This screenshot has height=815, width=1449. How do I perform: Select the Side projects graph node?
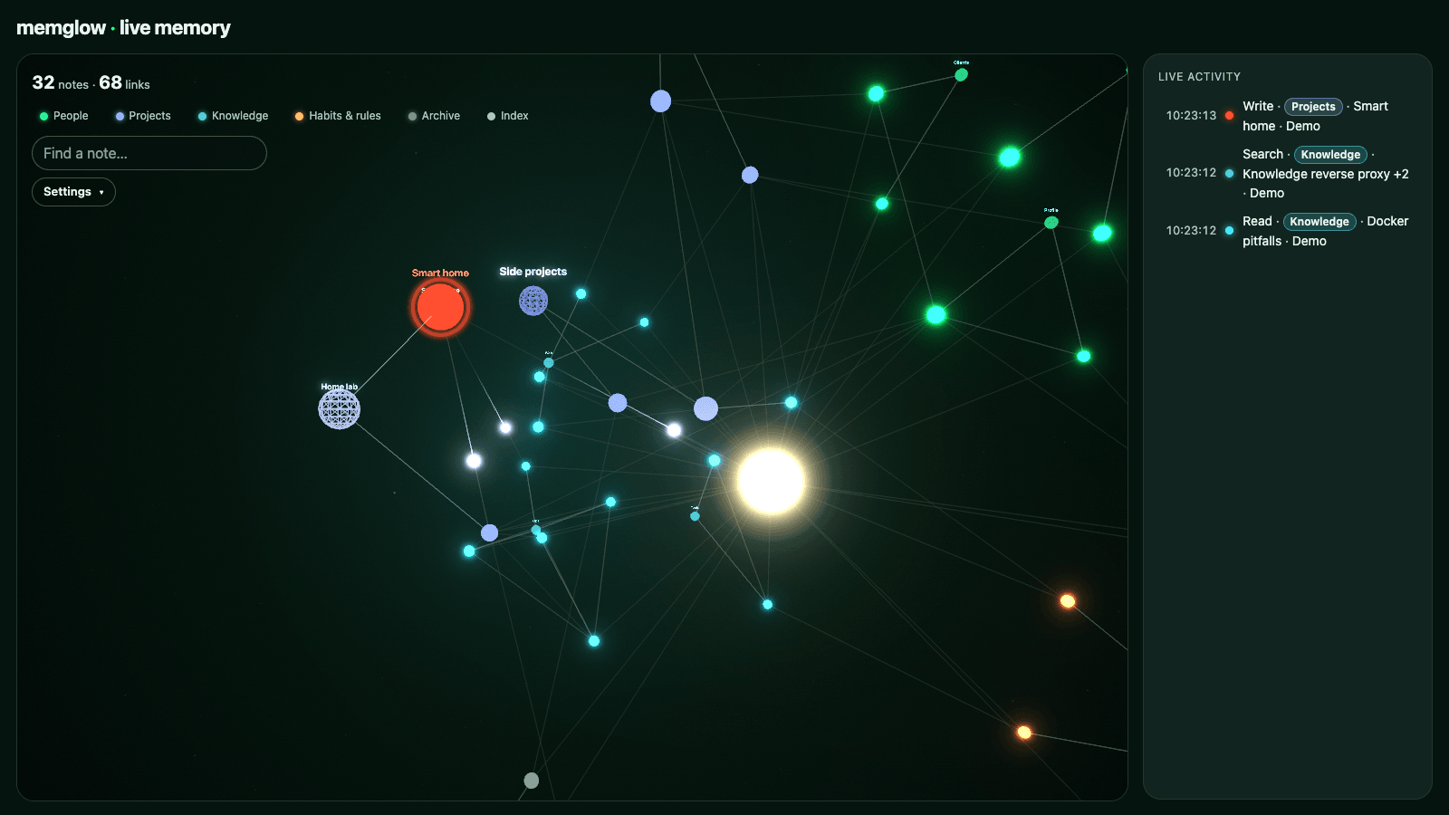click(533, 301)
